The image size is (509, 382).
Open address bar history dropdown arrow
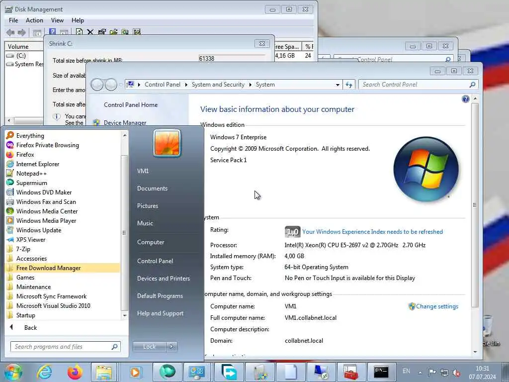338,85
